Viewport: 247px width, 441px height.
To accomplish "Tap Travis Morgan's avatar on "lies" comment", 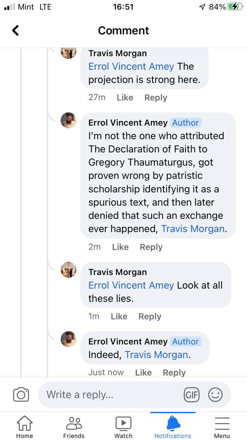I will tap(69, 270).
